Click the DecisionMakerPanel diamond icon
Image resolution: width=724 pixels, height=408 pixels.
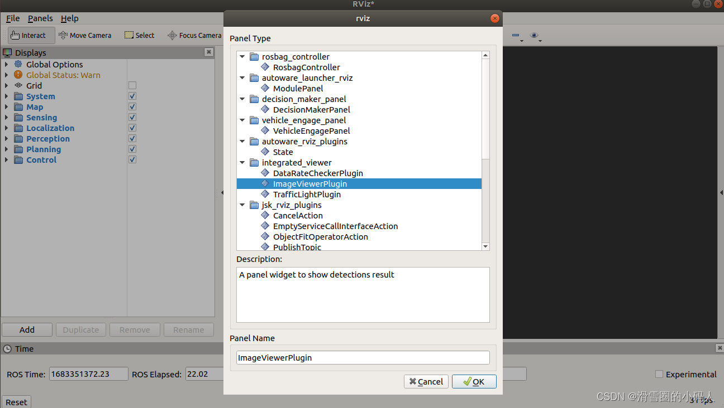pos(265,109)
